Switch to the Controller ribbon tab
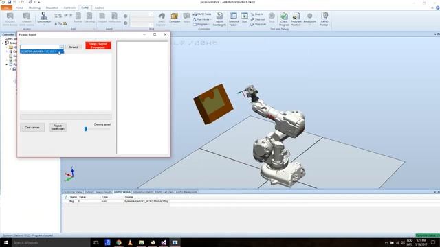 [69, 8]
